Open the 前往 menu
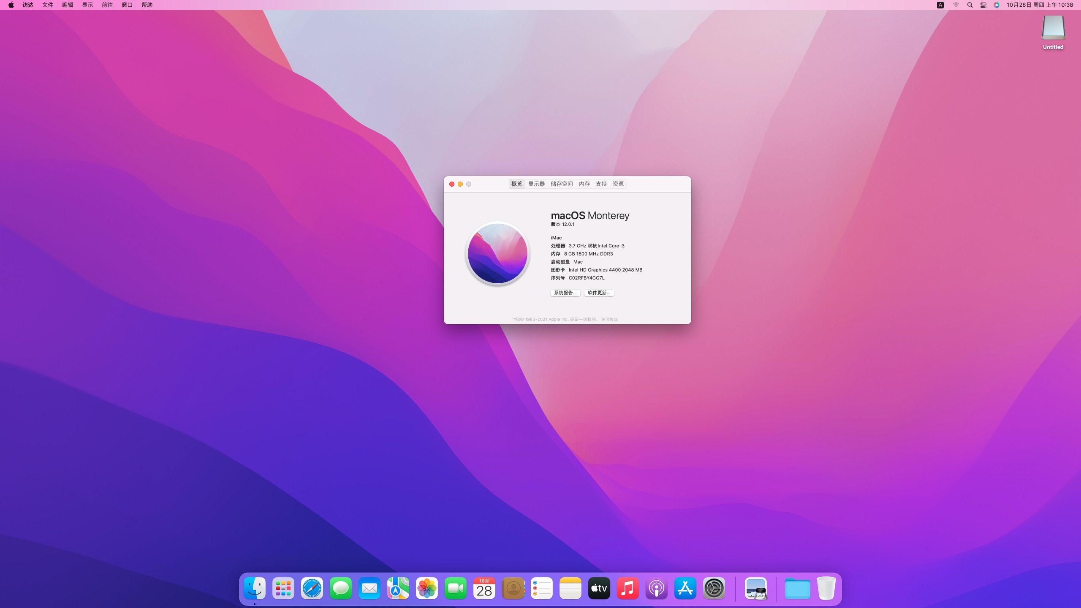Image resolution: width=1081 pixels, height=608 pixels. click(107, 5)
